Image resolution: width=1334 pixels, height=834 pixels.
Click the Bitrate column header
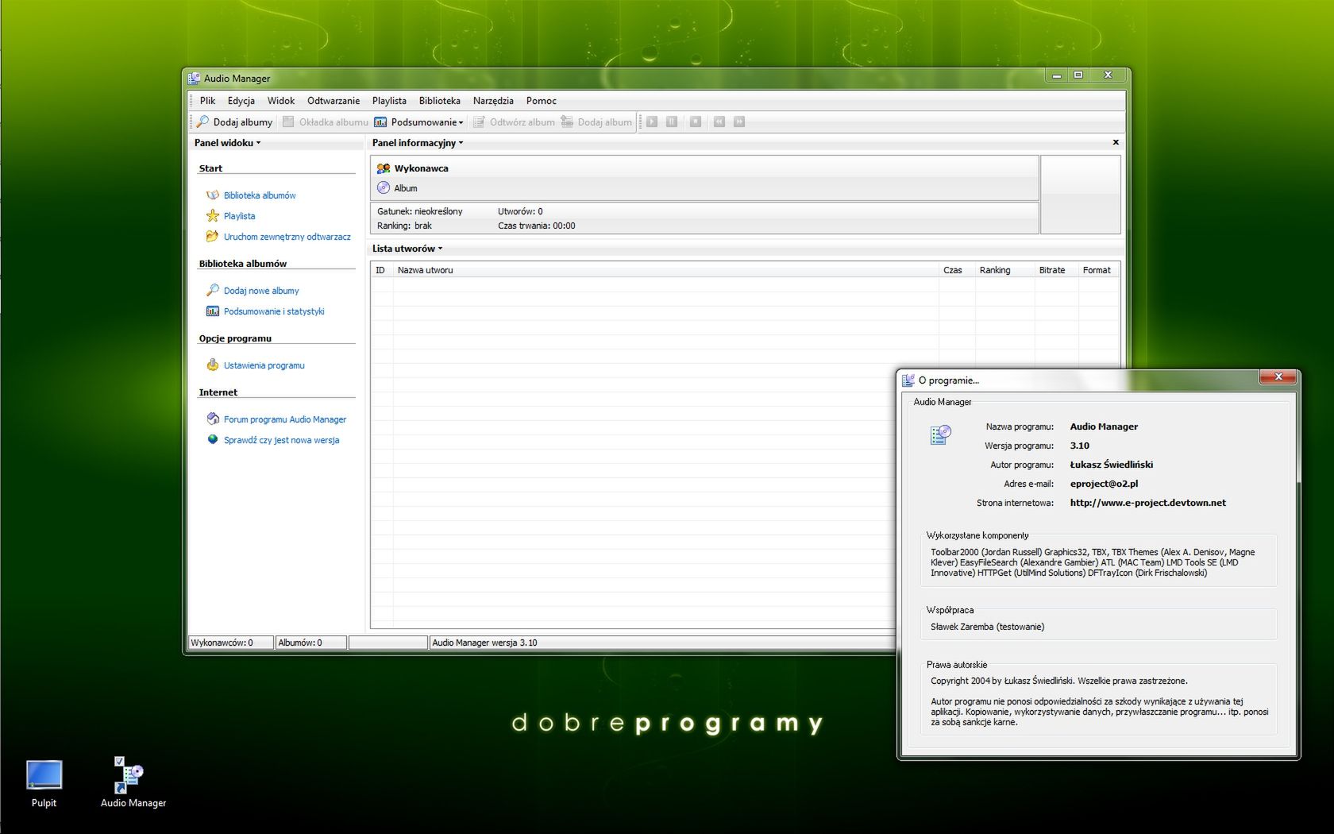coord(1057,270)
